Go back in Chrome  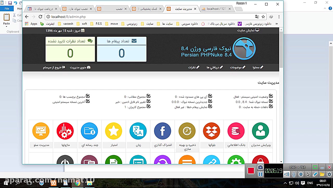(27, 17)
